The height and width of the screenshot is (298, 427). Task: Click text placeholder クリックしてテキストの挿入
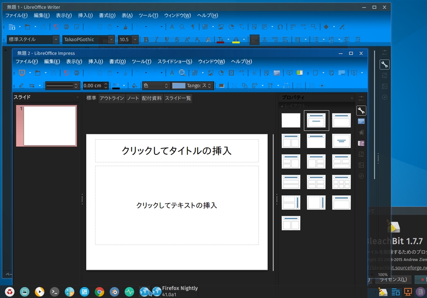pos(176,205)
